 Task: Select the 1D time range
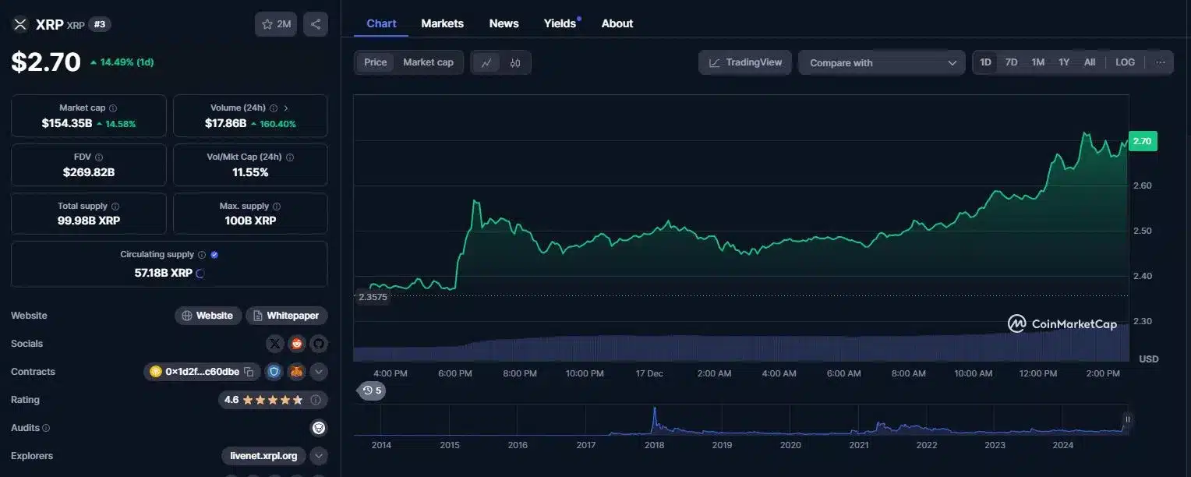986,62
